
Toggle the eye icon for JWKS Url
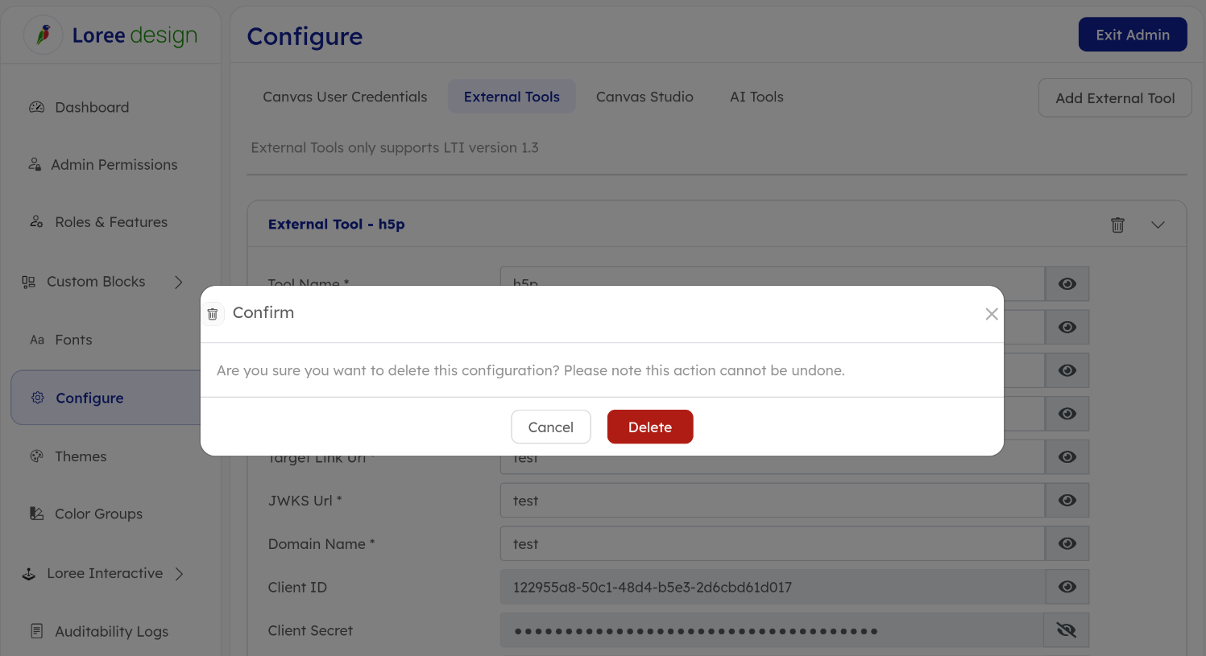point(1067,500)
